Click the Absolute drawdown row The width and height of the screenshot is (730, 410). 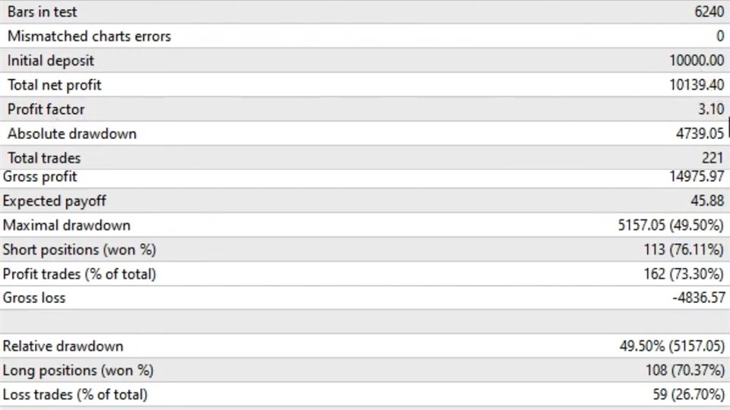point(365,134)
